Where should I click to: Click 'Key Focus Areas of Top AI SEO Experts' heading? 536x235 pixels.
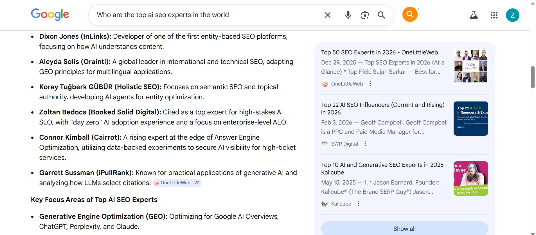tap(94, 200)
